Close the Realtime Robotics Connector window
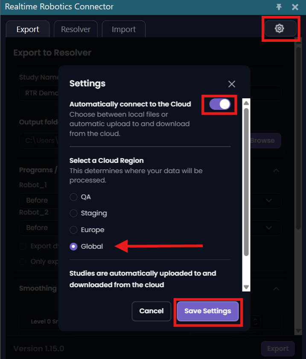306x359 pixels. coord(295,7)
